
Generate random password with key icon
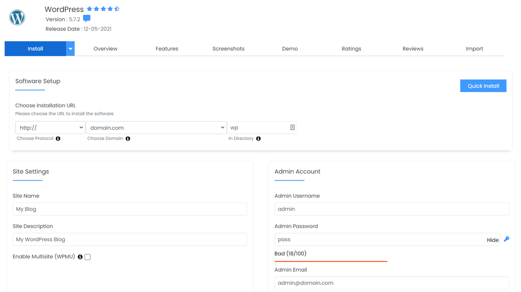coord(506,239)
